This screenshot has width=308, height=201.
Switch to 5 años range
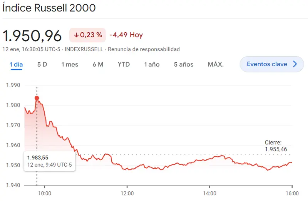pyautogui.click(x=184, y=64)
